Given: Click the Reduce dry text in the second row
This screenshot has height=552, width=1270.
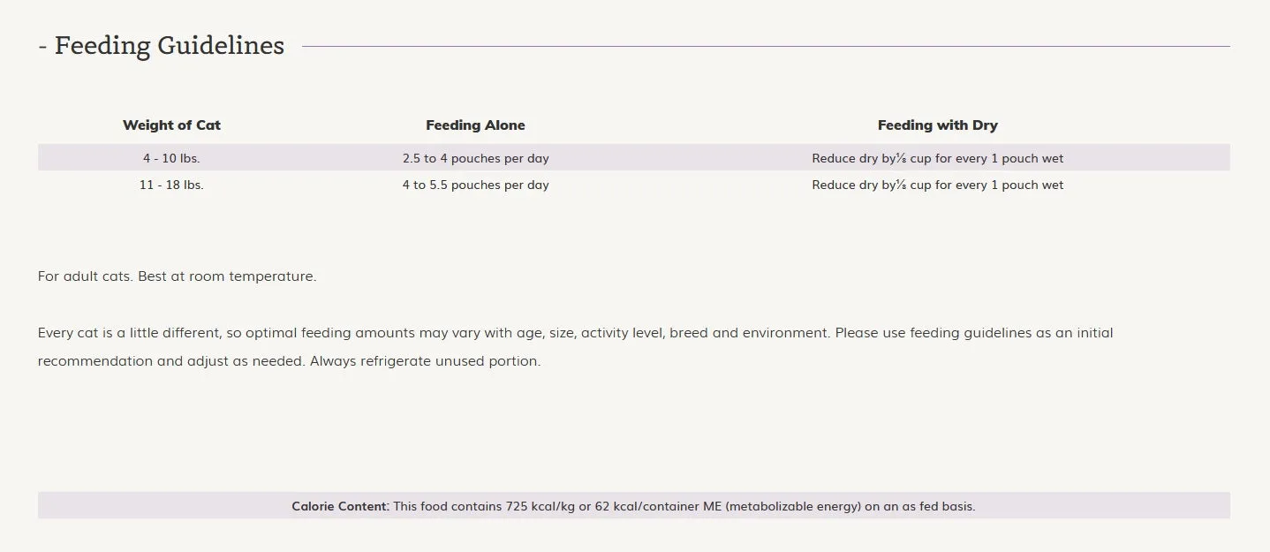Looking at the screenshot, I should [x=937, y=185].
